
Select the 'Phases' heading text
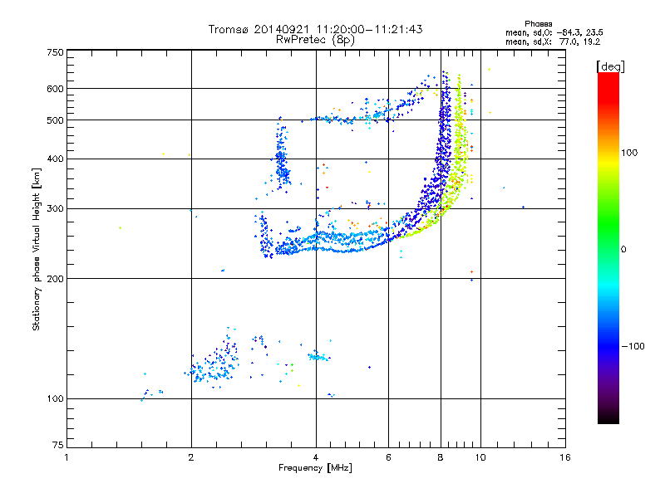click(538, 24)
